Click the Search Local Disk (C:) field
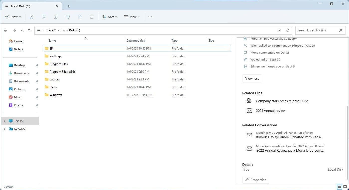 tap(317, 30)
